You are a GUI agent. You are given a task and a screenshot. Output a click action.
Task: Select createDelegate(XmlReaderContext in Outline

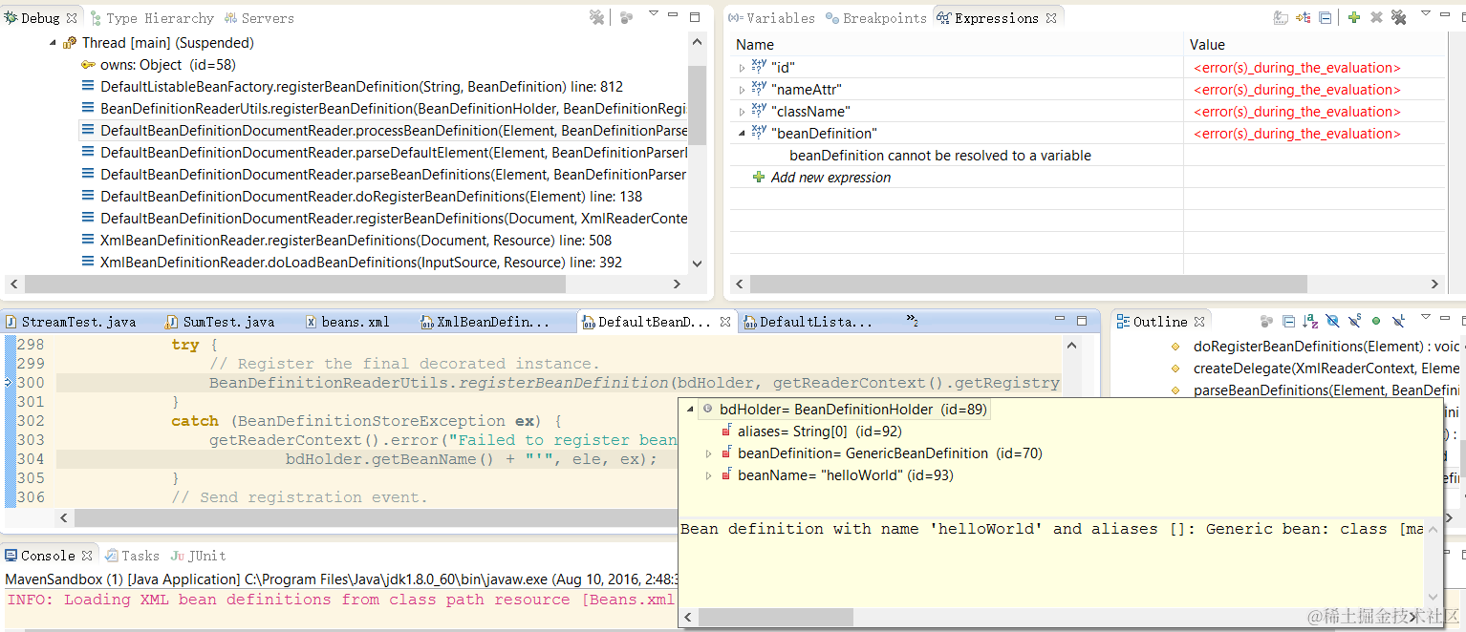click(1326, 368)
